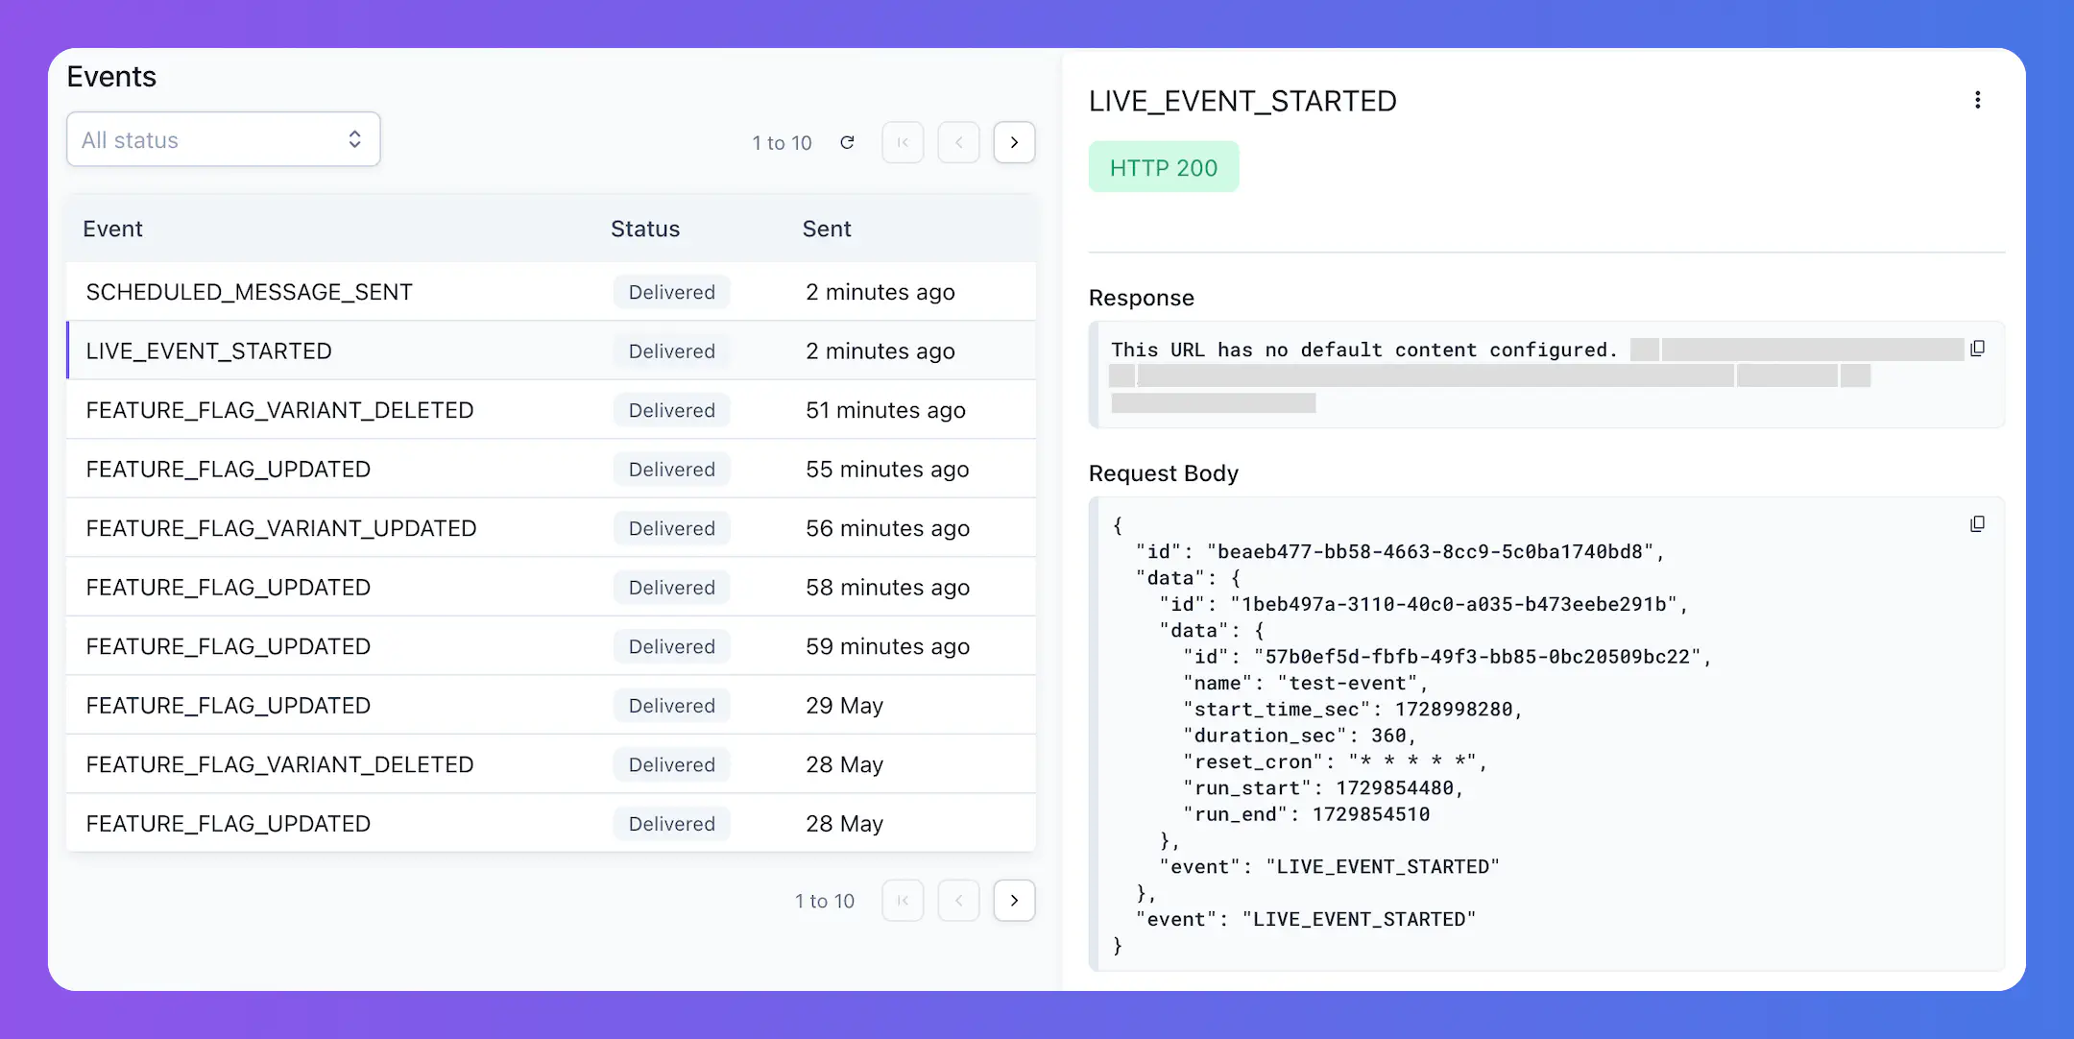Copy the Request Body JSON
The image size is (2074, 1039).
point(1978,524)
